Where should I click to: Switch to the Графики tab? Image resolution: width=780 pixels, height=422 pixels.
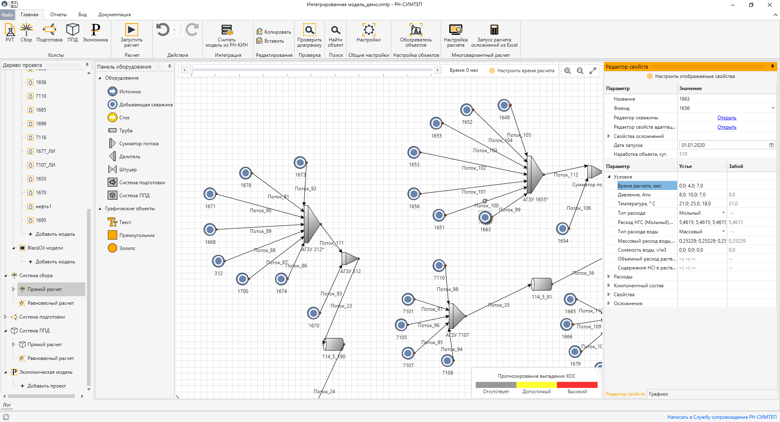[659, 394]
